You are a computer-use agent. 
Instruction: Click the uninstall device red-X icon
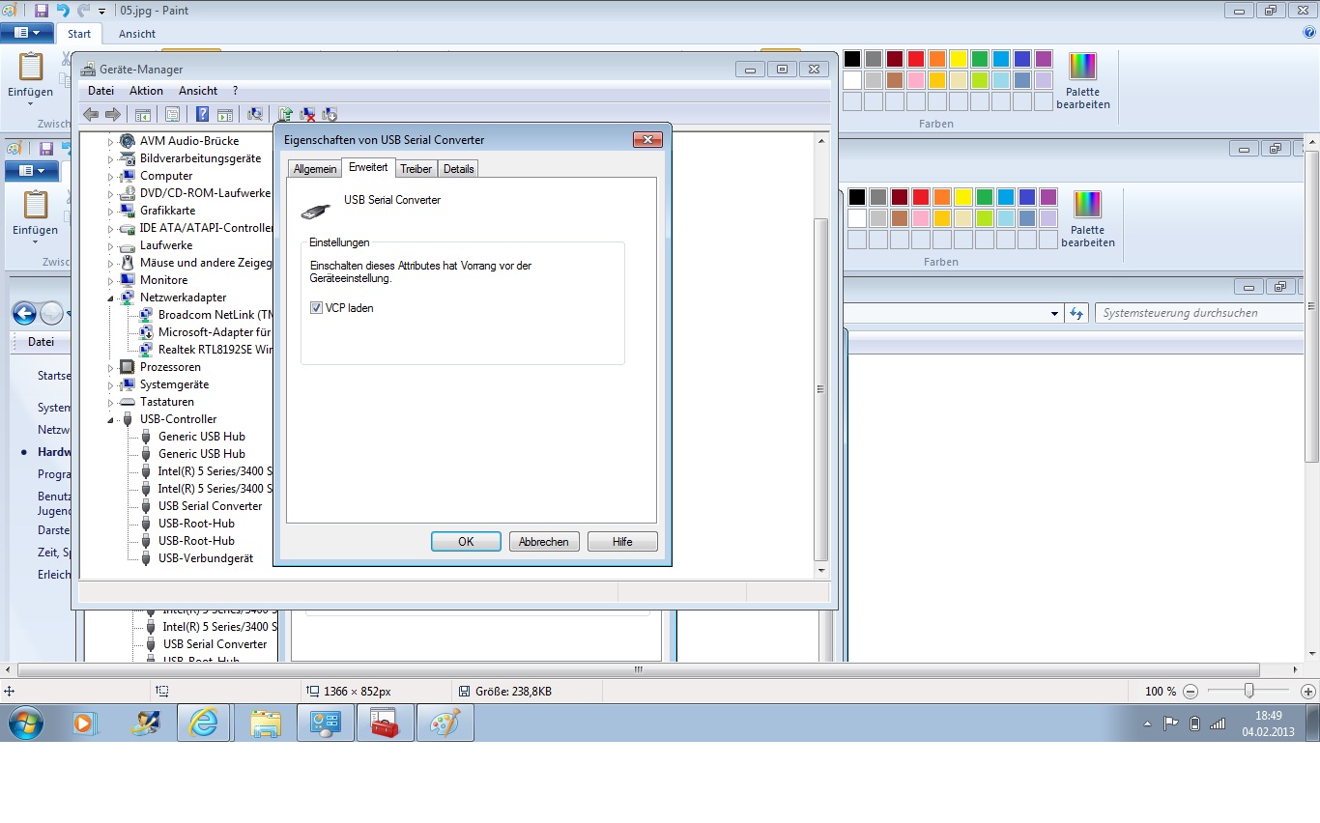(x=307, y=114)
